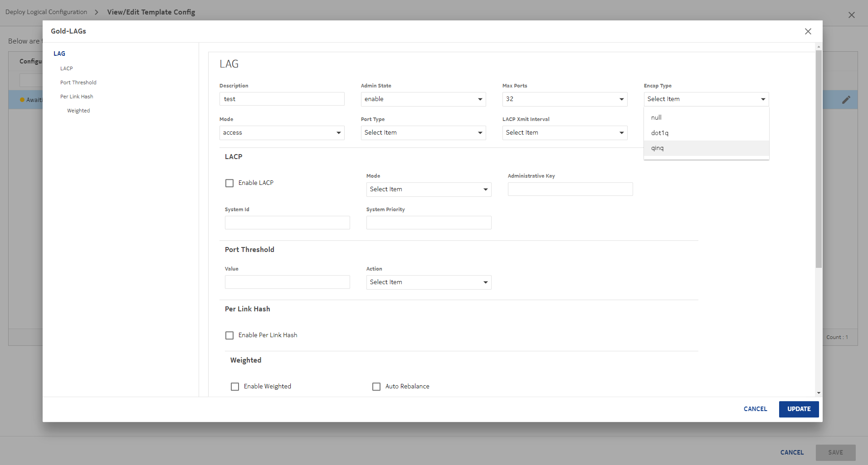Screen dimensions: 868x465
Task: Open the Max Ports dropdown
Action: pyautogui.click(x=565, y=99)
